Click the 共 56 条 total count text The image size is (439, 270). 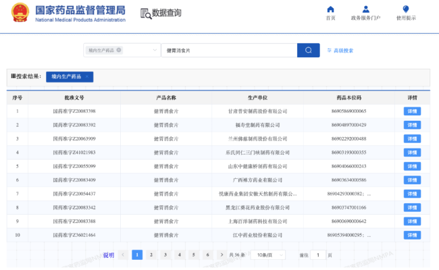pos(237,255)
